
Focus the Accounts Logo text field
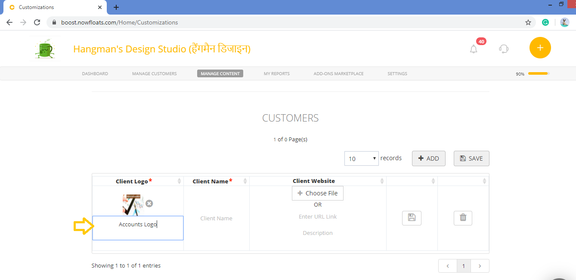click(x=138, y=228)
